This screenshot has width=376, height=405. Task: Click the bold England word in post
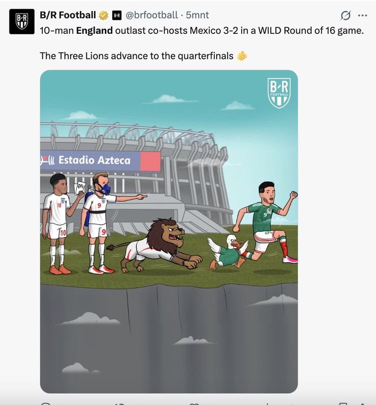pos(94,31)
